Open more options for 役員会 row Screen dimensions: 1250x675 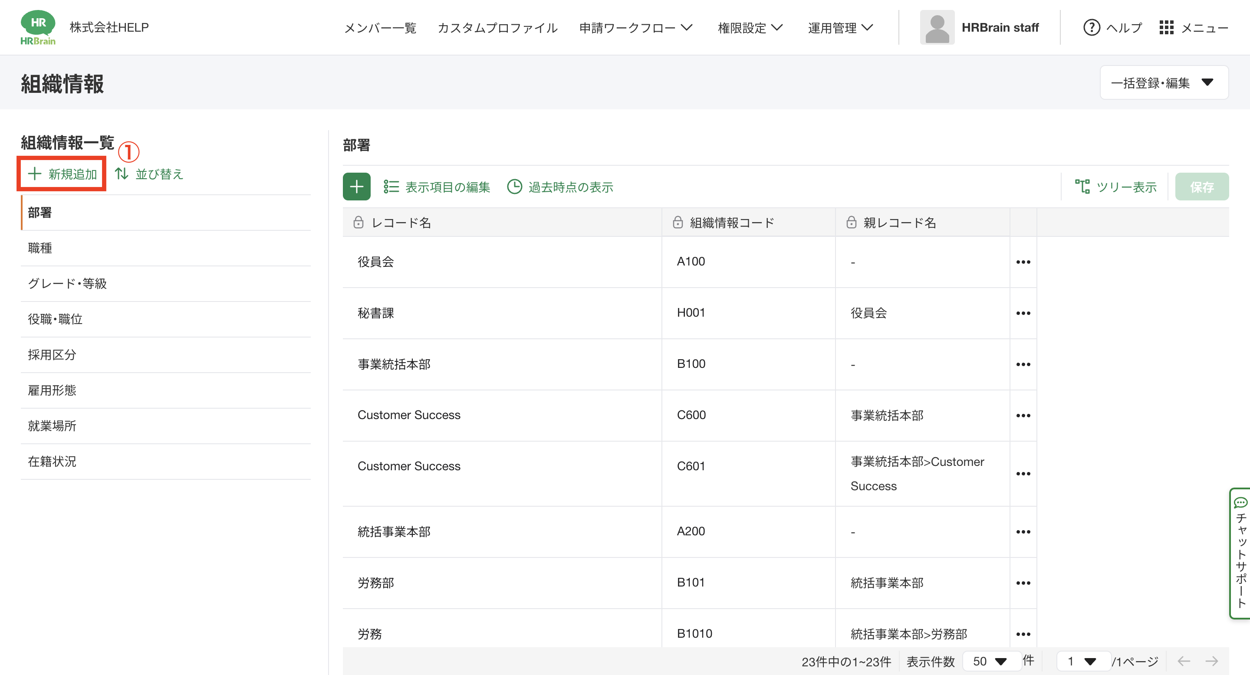1023,262
